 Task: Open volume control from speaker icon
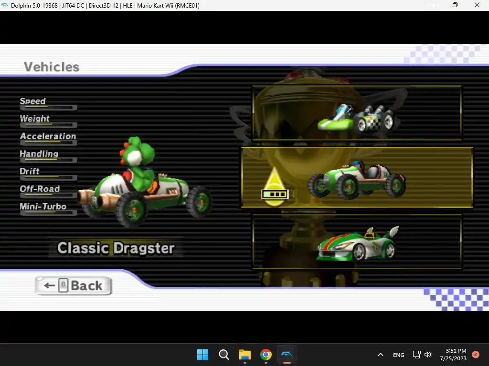pyautogui.click(x=428, y=355)
